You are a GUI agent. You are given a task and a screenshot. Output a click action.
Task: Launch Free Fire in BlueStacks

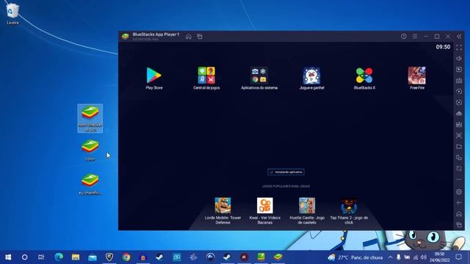(x=417, y=78)
